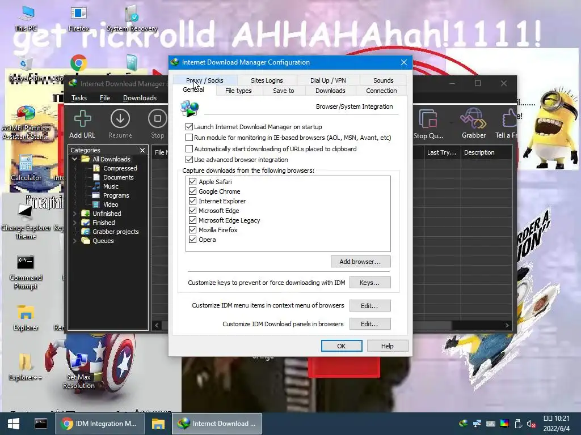This screenshot has height=435, width=581.
Task: Switch to the Sounds tab
Action: point(383,80)
